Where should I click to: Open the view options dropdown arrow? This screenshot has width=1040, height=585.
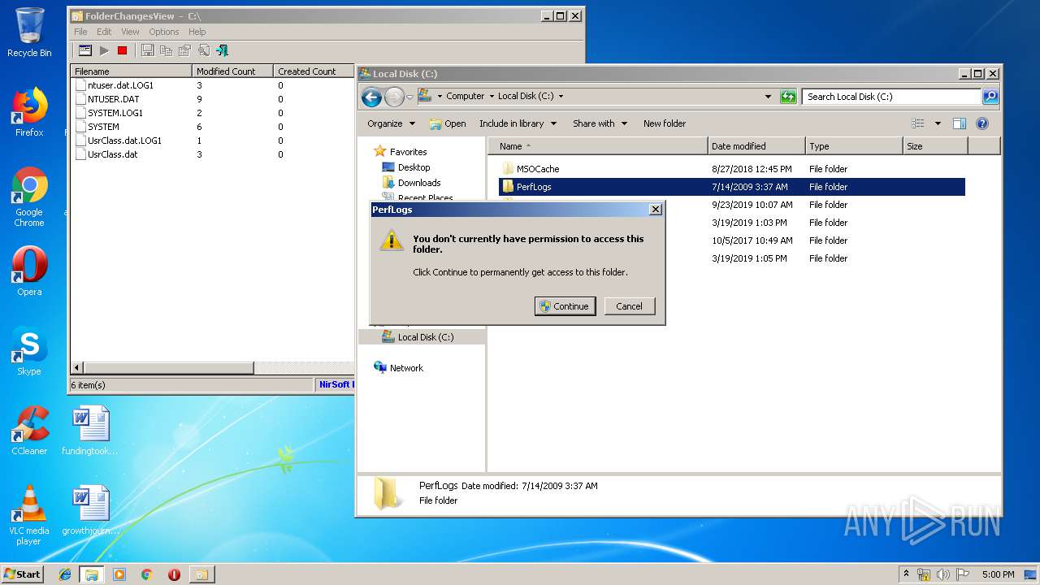pos(937,123)
